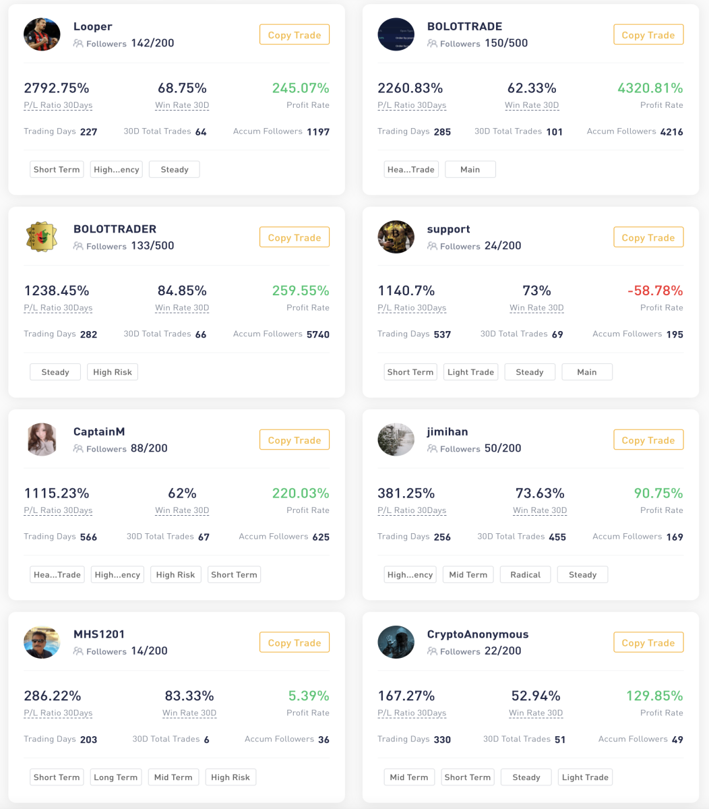
Task: Copy trade for jimihan
Action: [x=648, y=440]
